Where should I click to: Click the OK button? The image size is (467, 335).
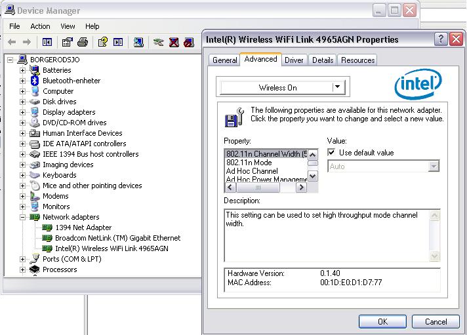click(x=382, y=322)
